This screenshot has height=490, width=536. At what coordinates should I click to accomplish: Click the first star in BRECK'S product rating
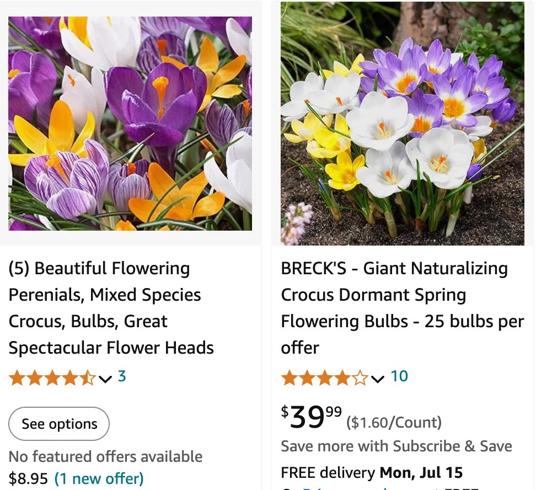tap(290, 376)
